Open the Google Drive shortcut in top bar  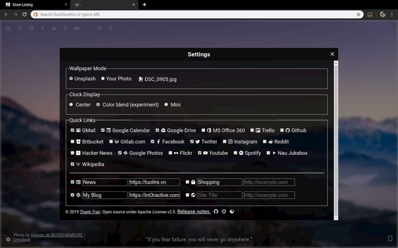pos(31,29)
